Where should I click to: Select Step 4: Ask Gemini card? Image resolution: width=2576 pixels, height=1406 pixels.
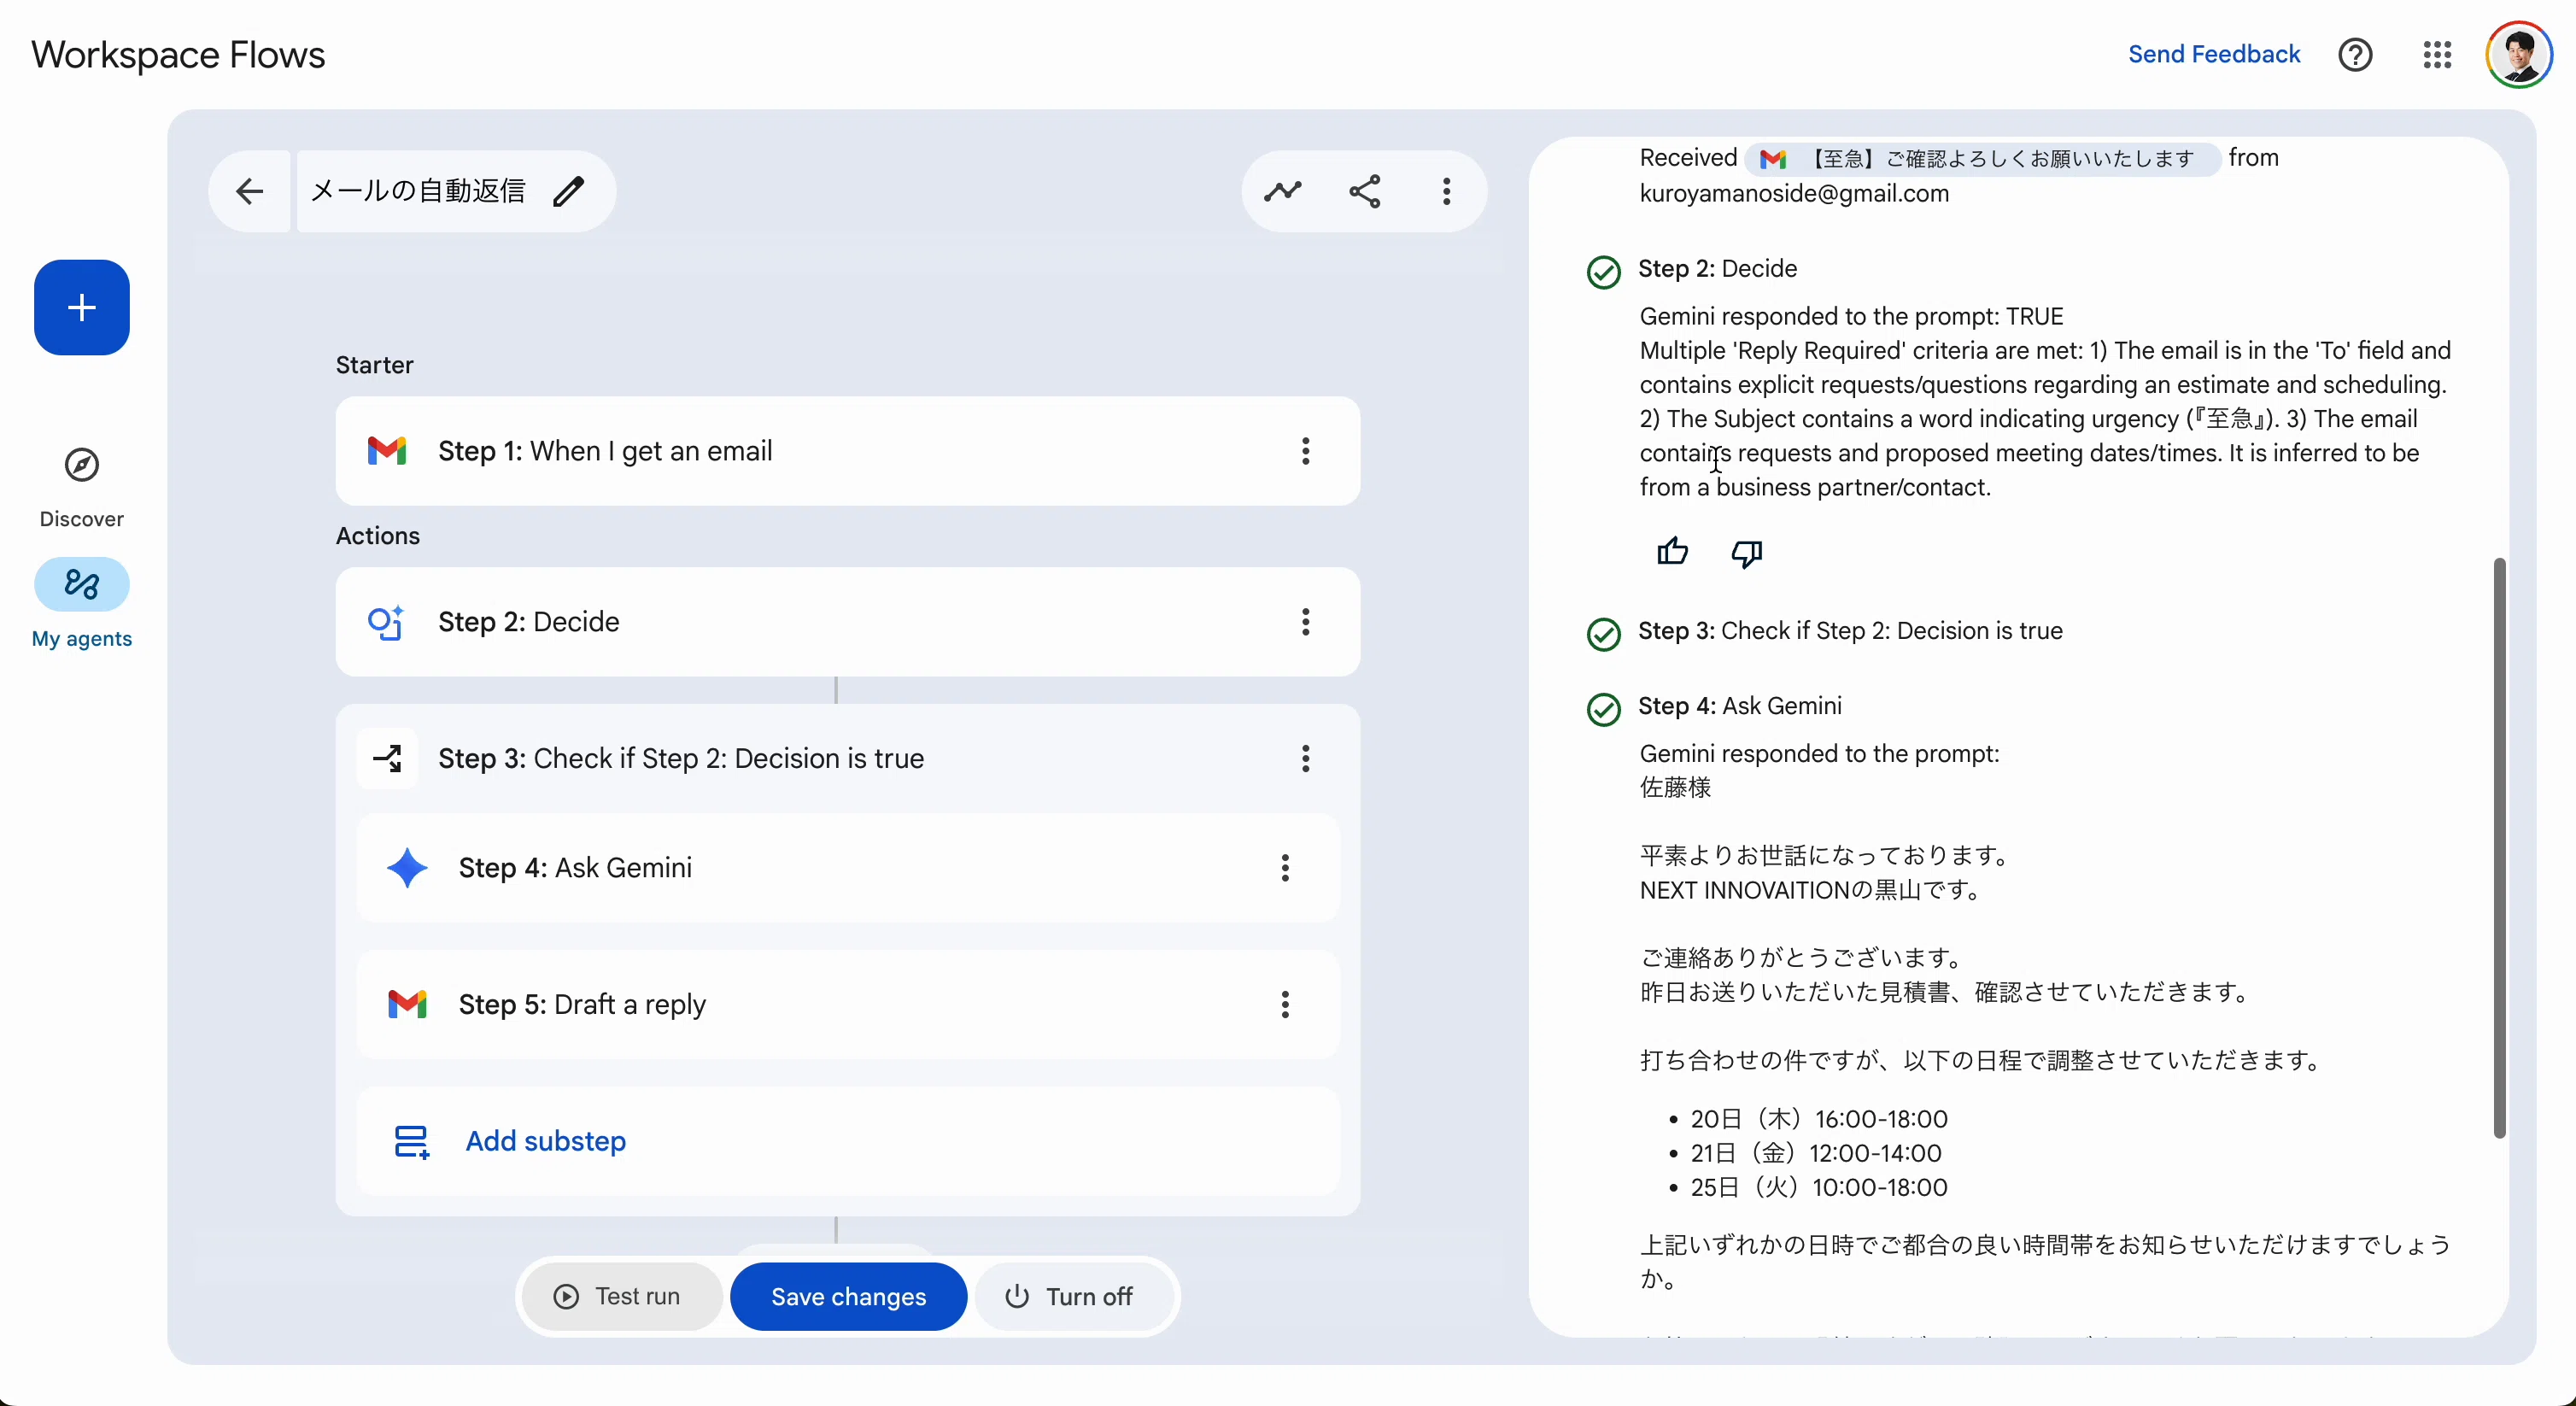(848, 868)
